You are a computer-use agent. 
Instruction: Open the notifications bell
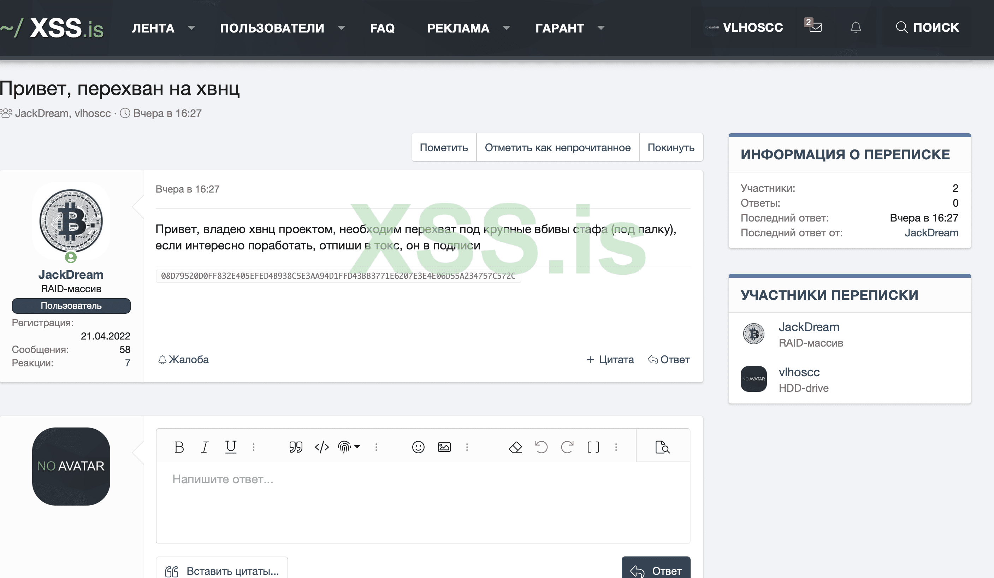(855, 27)
